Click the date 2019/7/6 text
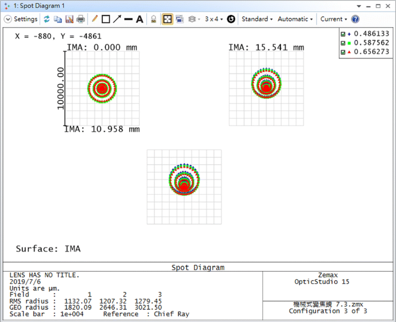 (x=25, y=282)
